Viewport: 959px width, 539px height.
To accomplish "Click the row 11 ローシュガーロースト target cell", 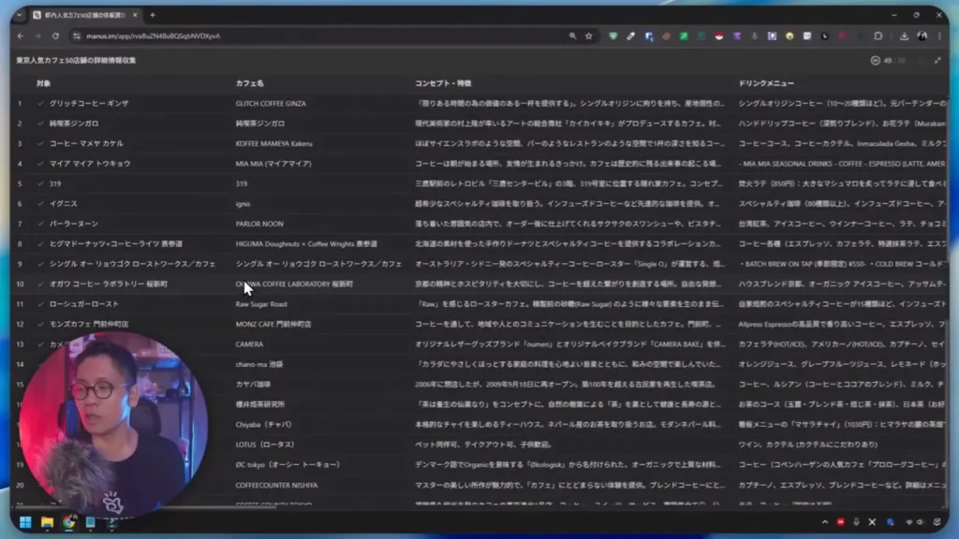I will 83,304.
